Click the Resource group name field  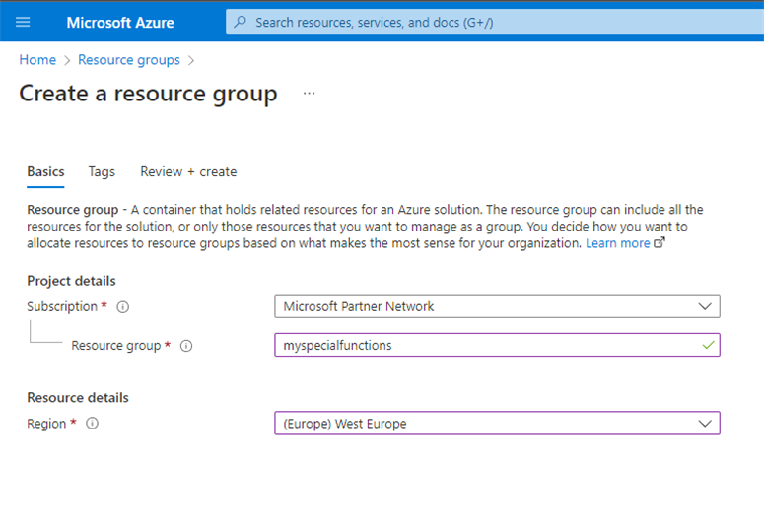pos(497,345)
